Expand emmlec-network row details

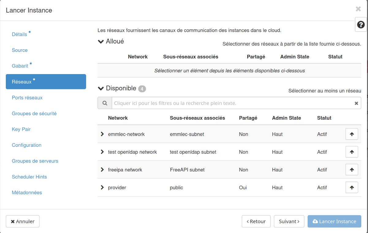[x=102, y=134]
